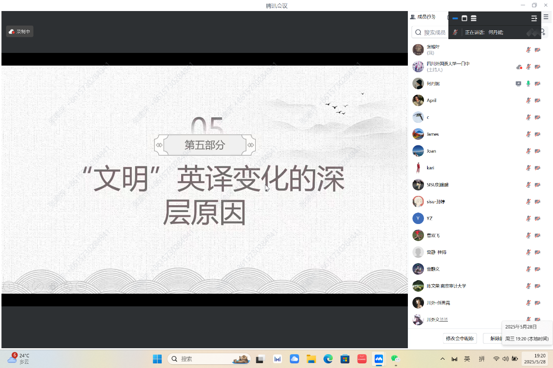
Task: Toggle the green microphone for 何丹妮
Action: [x=529, y=84]
